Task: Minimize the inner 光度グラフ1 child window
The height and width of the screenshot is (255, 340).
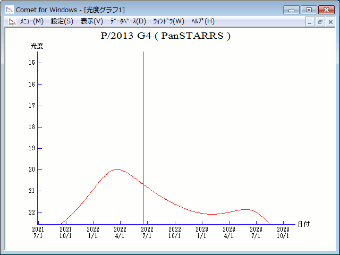Action: (x=311, y=22)
